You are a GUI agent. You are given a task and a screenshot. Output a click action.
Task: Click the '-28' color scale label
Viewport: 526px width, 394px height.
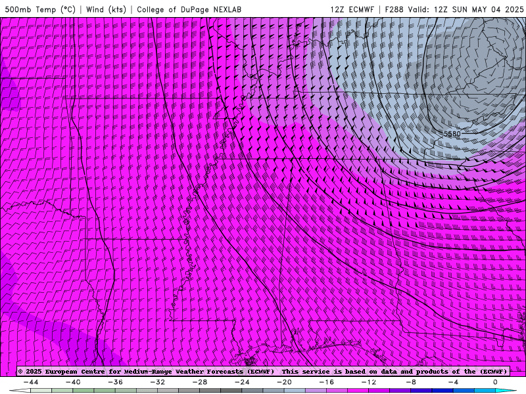click(200, 382)
